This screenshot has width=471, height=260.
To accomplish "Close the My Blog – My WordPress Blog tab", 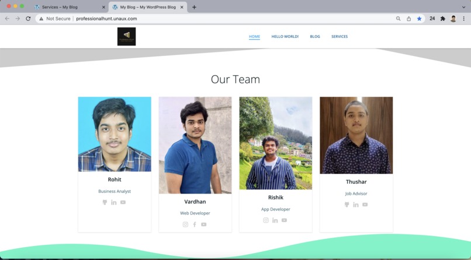I will pos(182,7).
